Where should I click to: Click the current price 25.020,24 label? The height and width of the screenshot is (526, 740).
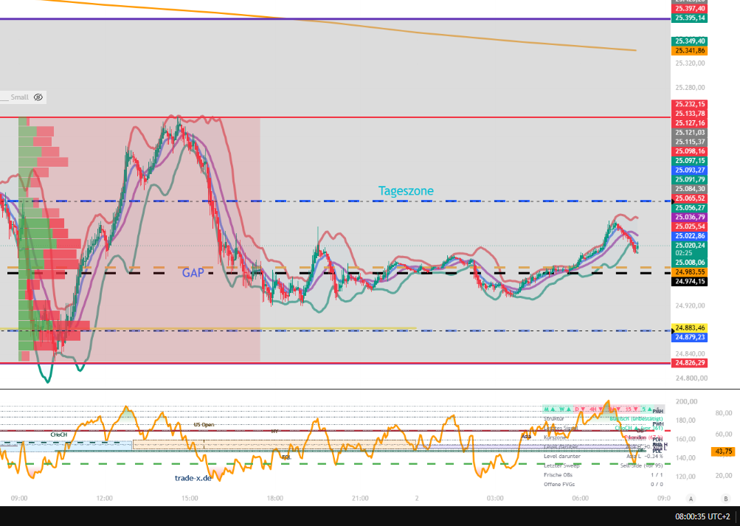[x=690, y=246]
